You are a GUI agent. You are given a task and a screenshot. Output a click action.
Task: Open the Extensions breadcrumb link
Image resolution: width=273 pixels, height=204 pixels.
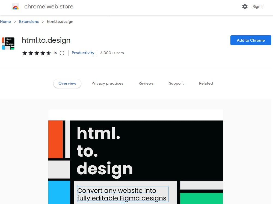click(x=29, y=21)
